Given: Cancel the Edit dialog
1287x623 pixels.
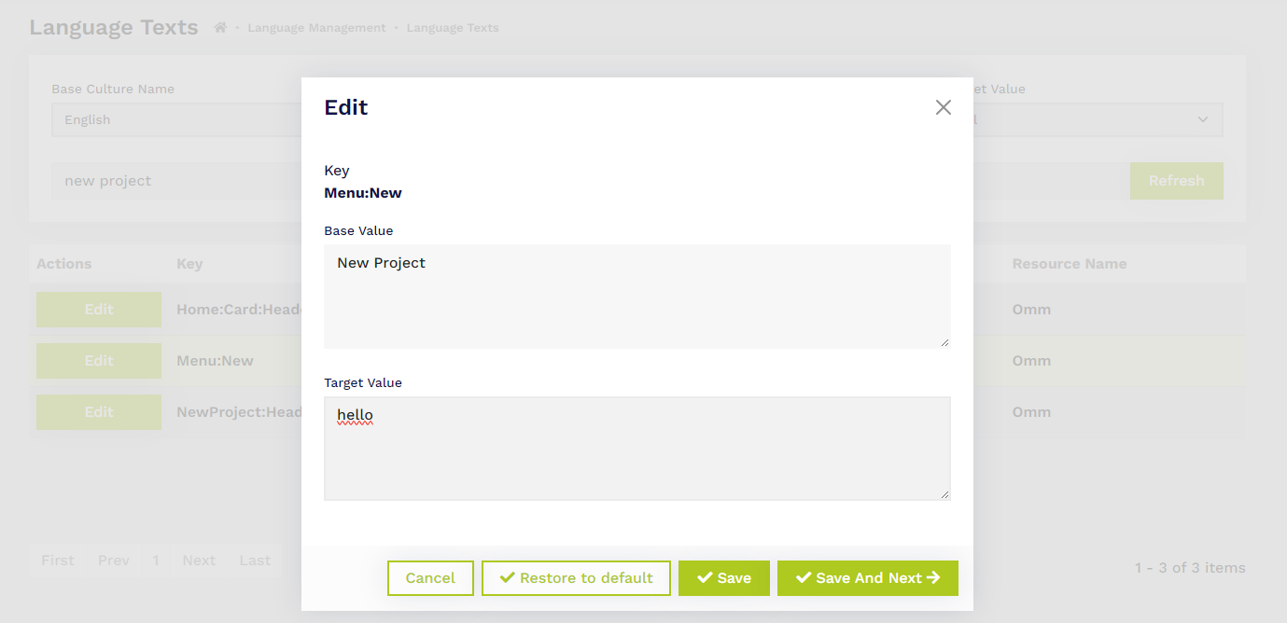Looking at the screenshot, I should (430, 578).
